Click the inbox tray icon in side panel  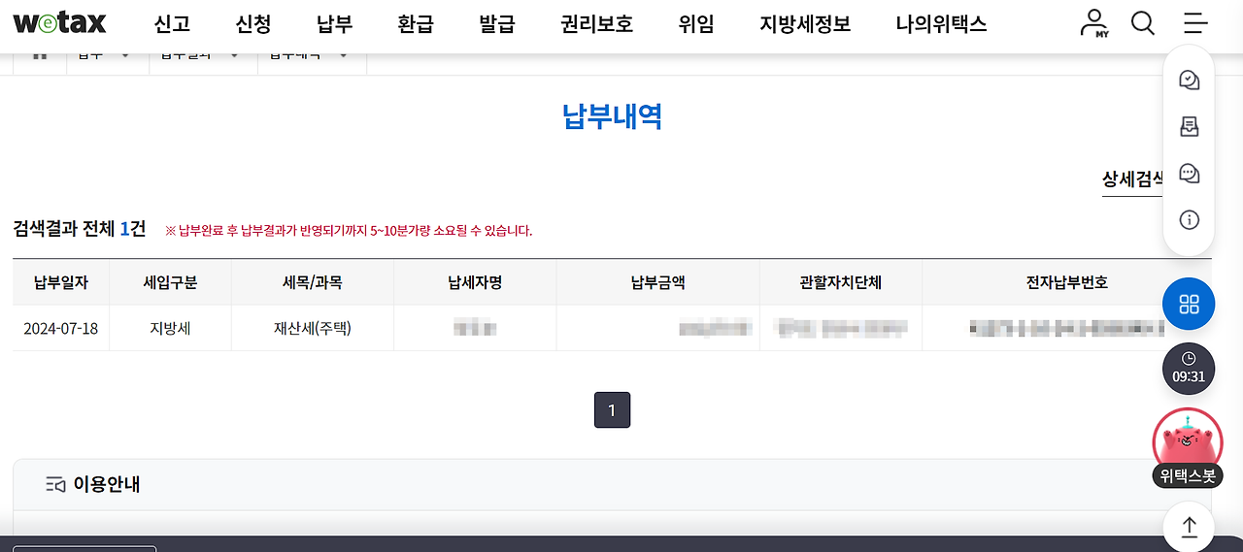[x=1189, y=127]
